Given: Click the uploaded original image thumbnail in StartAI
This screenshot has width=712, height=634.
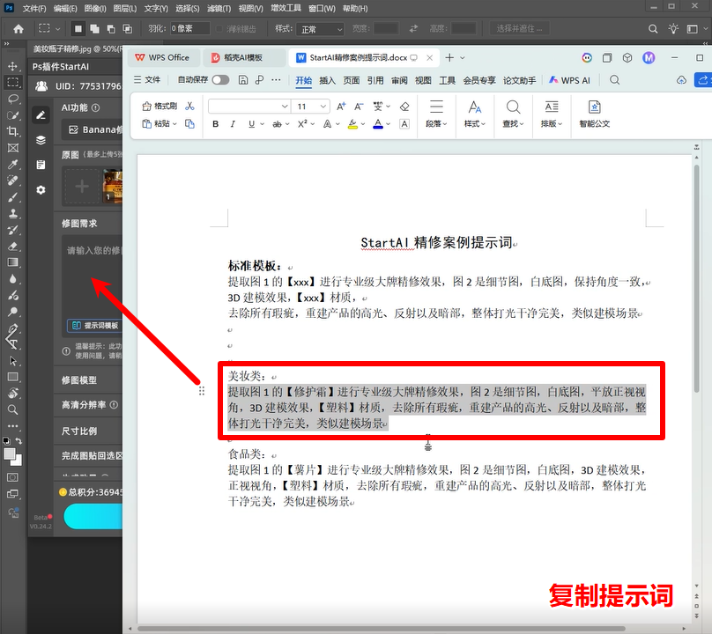Looking at the screenshot, I should tap(113, 186).
